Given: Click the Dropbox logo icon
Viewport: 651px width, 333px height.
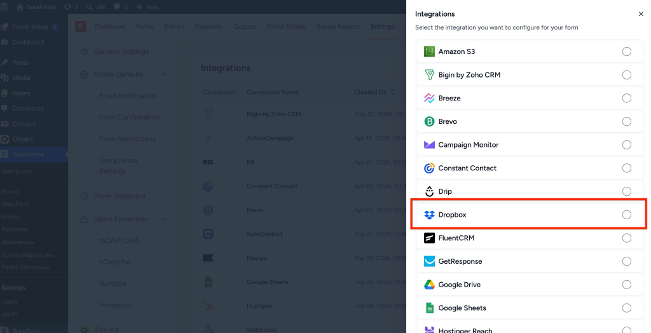Looking at the screenshot, I should point(429,215).
